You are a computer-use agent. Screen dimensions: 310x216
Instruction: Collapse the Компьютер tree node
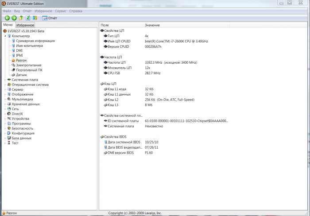pos(5,36)
